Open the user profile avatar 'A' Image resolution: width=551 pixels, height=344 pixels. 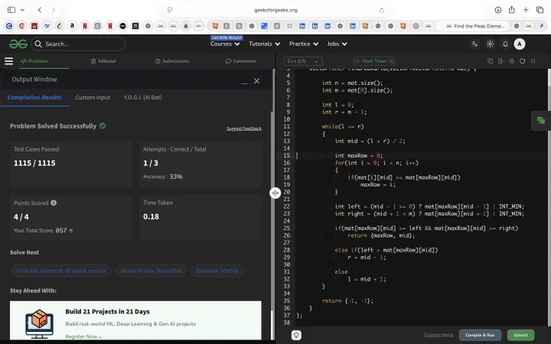click(519, 44)
